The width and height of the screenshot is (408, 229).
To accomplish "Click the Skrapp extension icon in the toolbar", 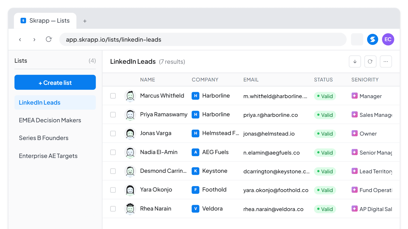I will [373, 39].
